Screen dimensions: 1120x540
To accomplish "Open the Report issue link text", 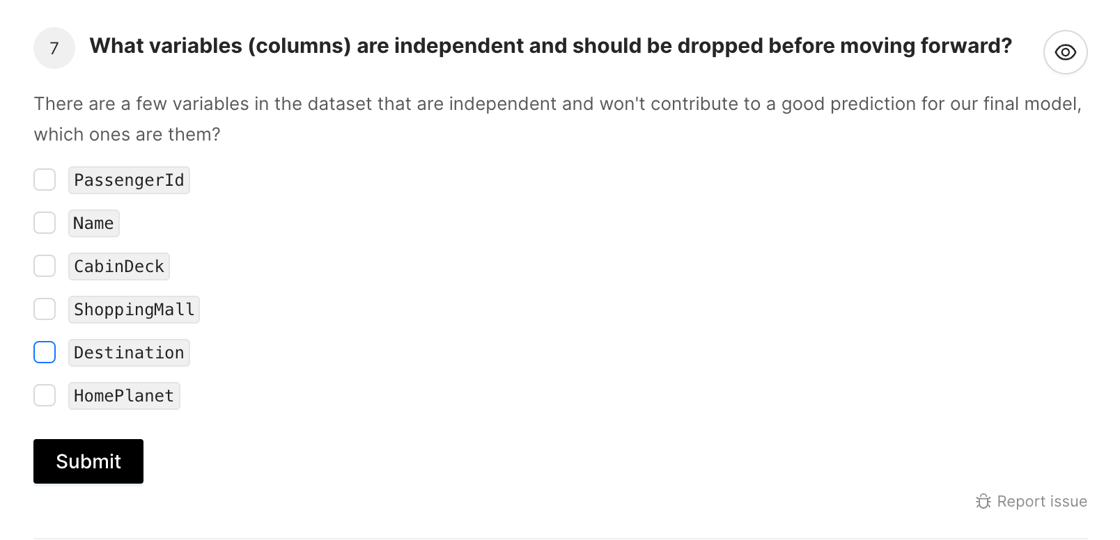I will [1042, 502].
